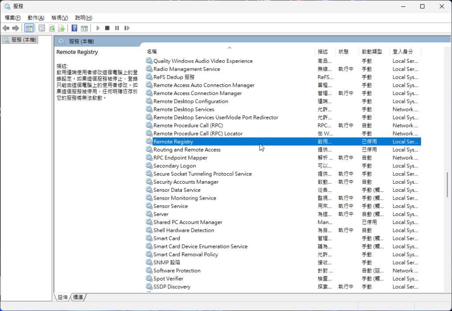Open the 動作(A) menu
The image size is (452, 311).
36,18
